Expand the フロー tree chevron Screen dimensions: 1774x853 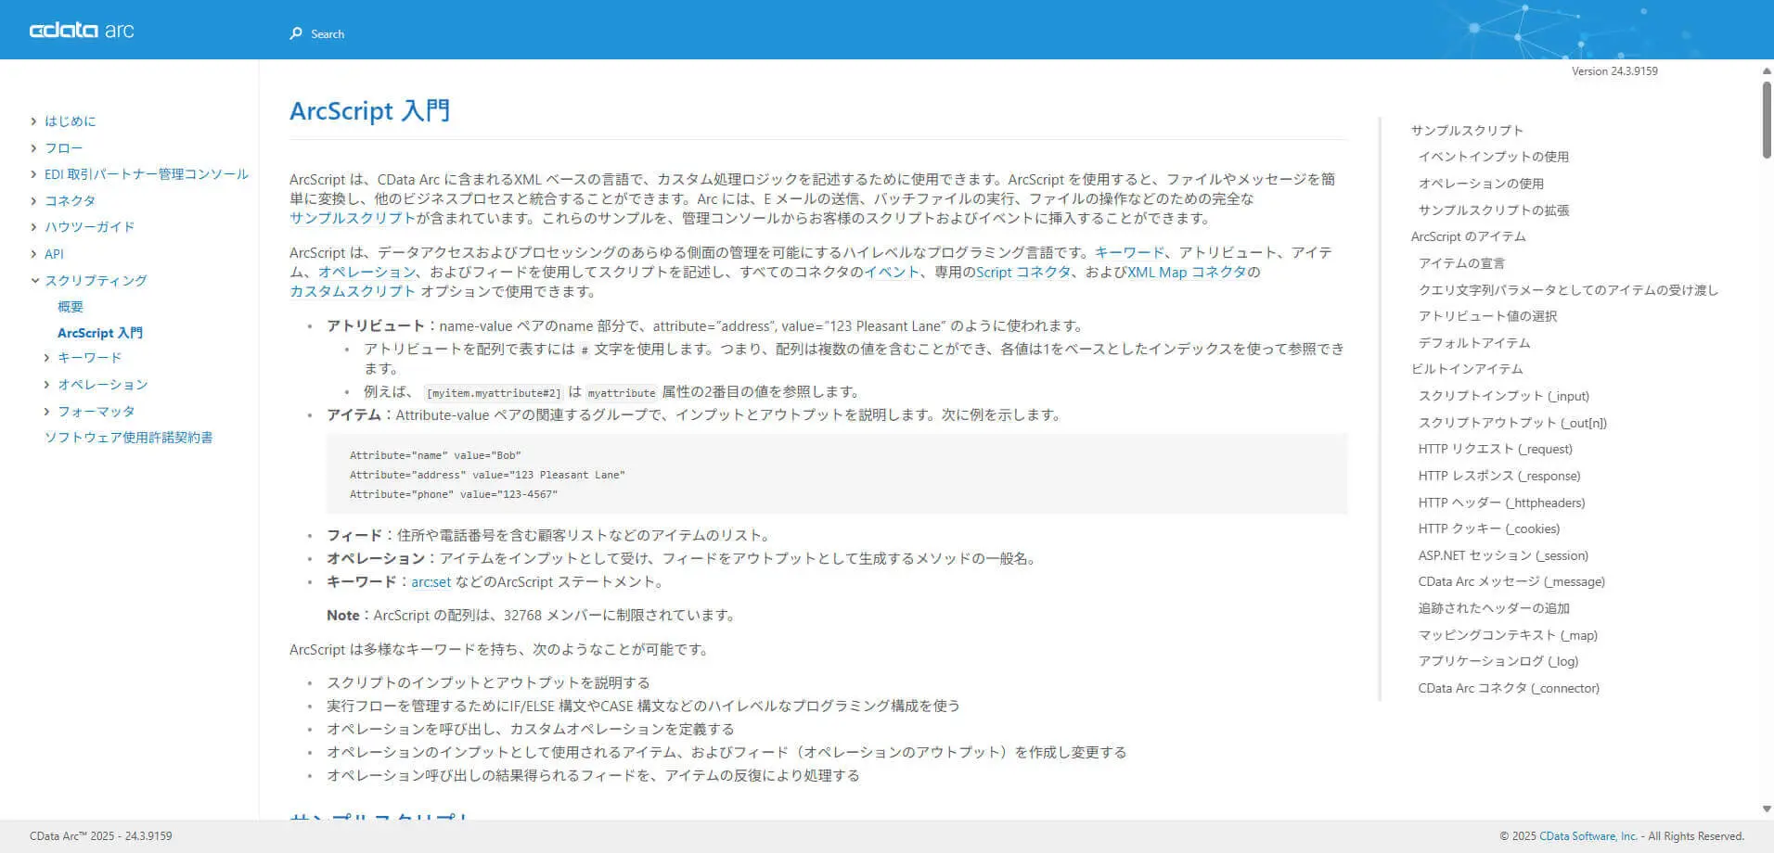click(34, 148)
